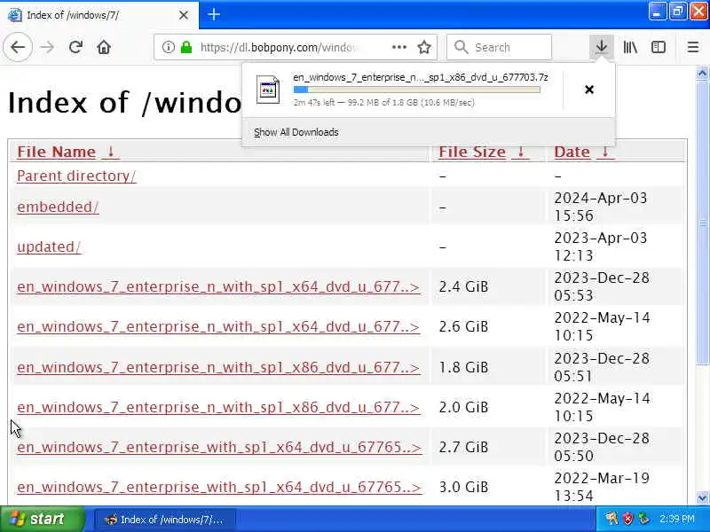Image resolution: width=710 pixels, height=532 pixels.
Task: Open the Parent directory link
Action: coord(76,176)
